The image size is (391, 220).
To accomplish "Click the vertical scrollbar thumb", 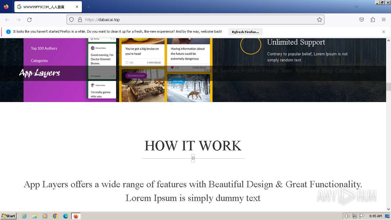I will pyautogui.click(x=389, y=87).
